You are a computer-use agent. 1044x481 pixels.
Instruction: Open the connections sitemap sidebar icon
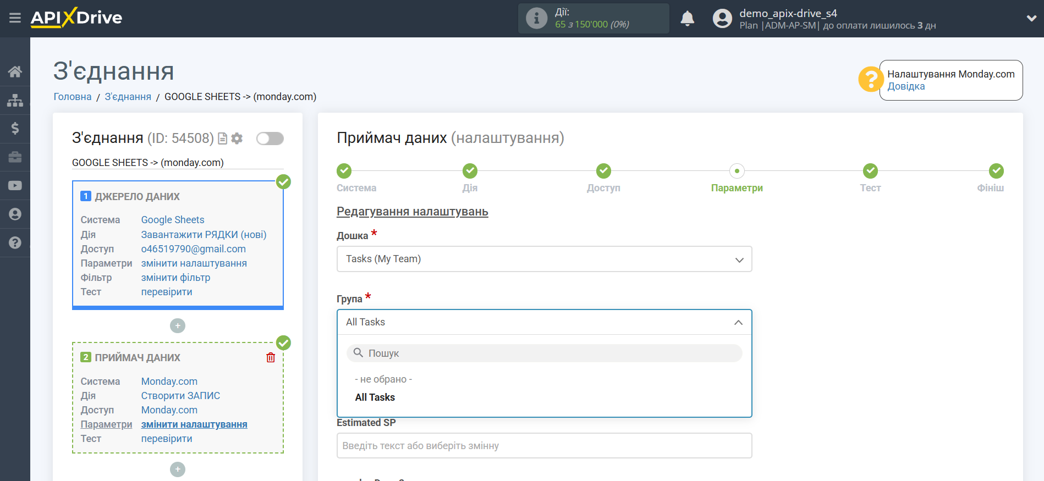pyautogui.click(x=15, y=100)
